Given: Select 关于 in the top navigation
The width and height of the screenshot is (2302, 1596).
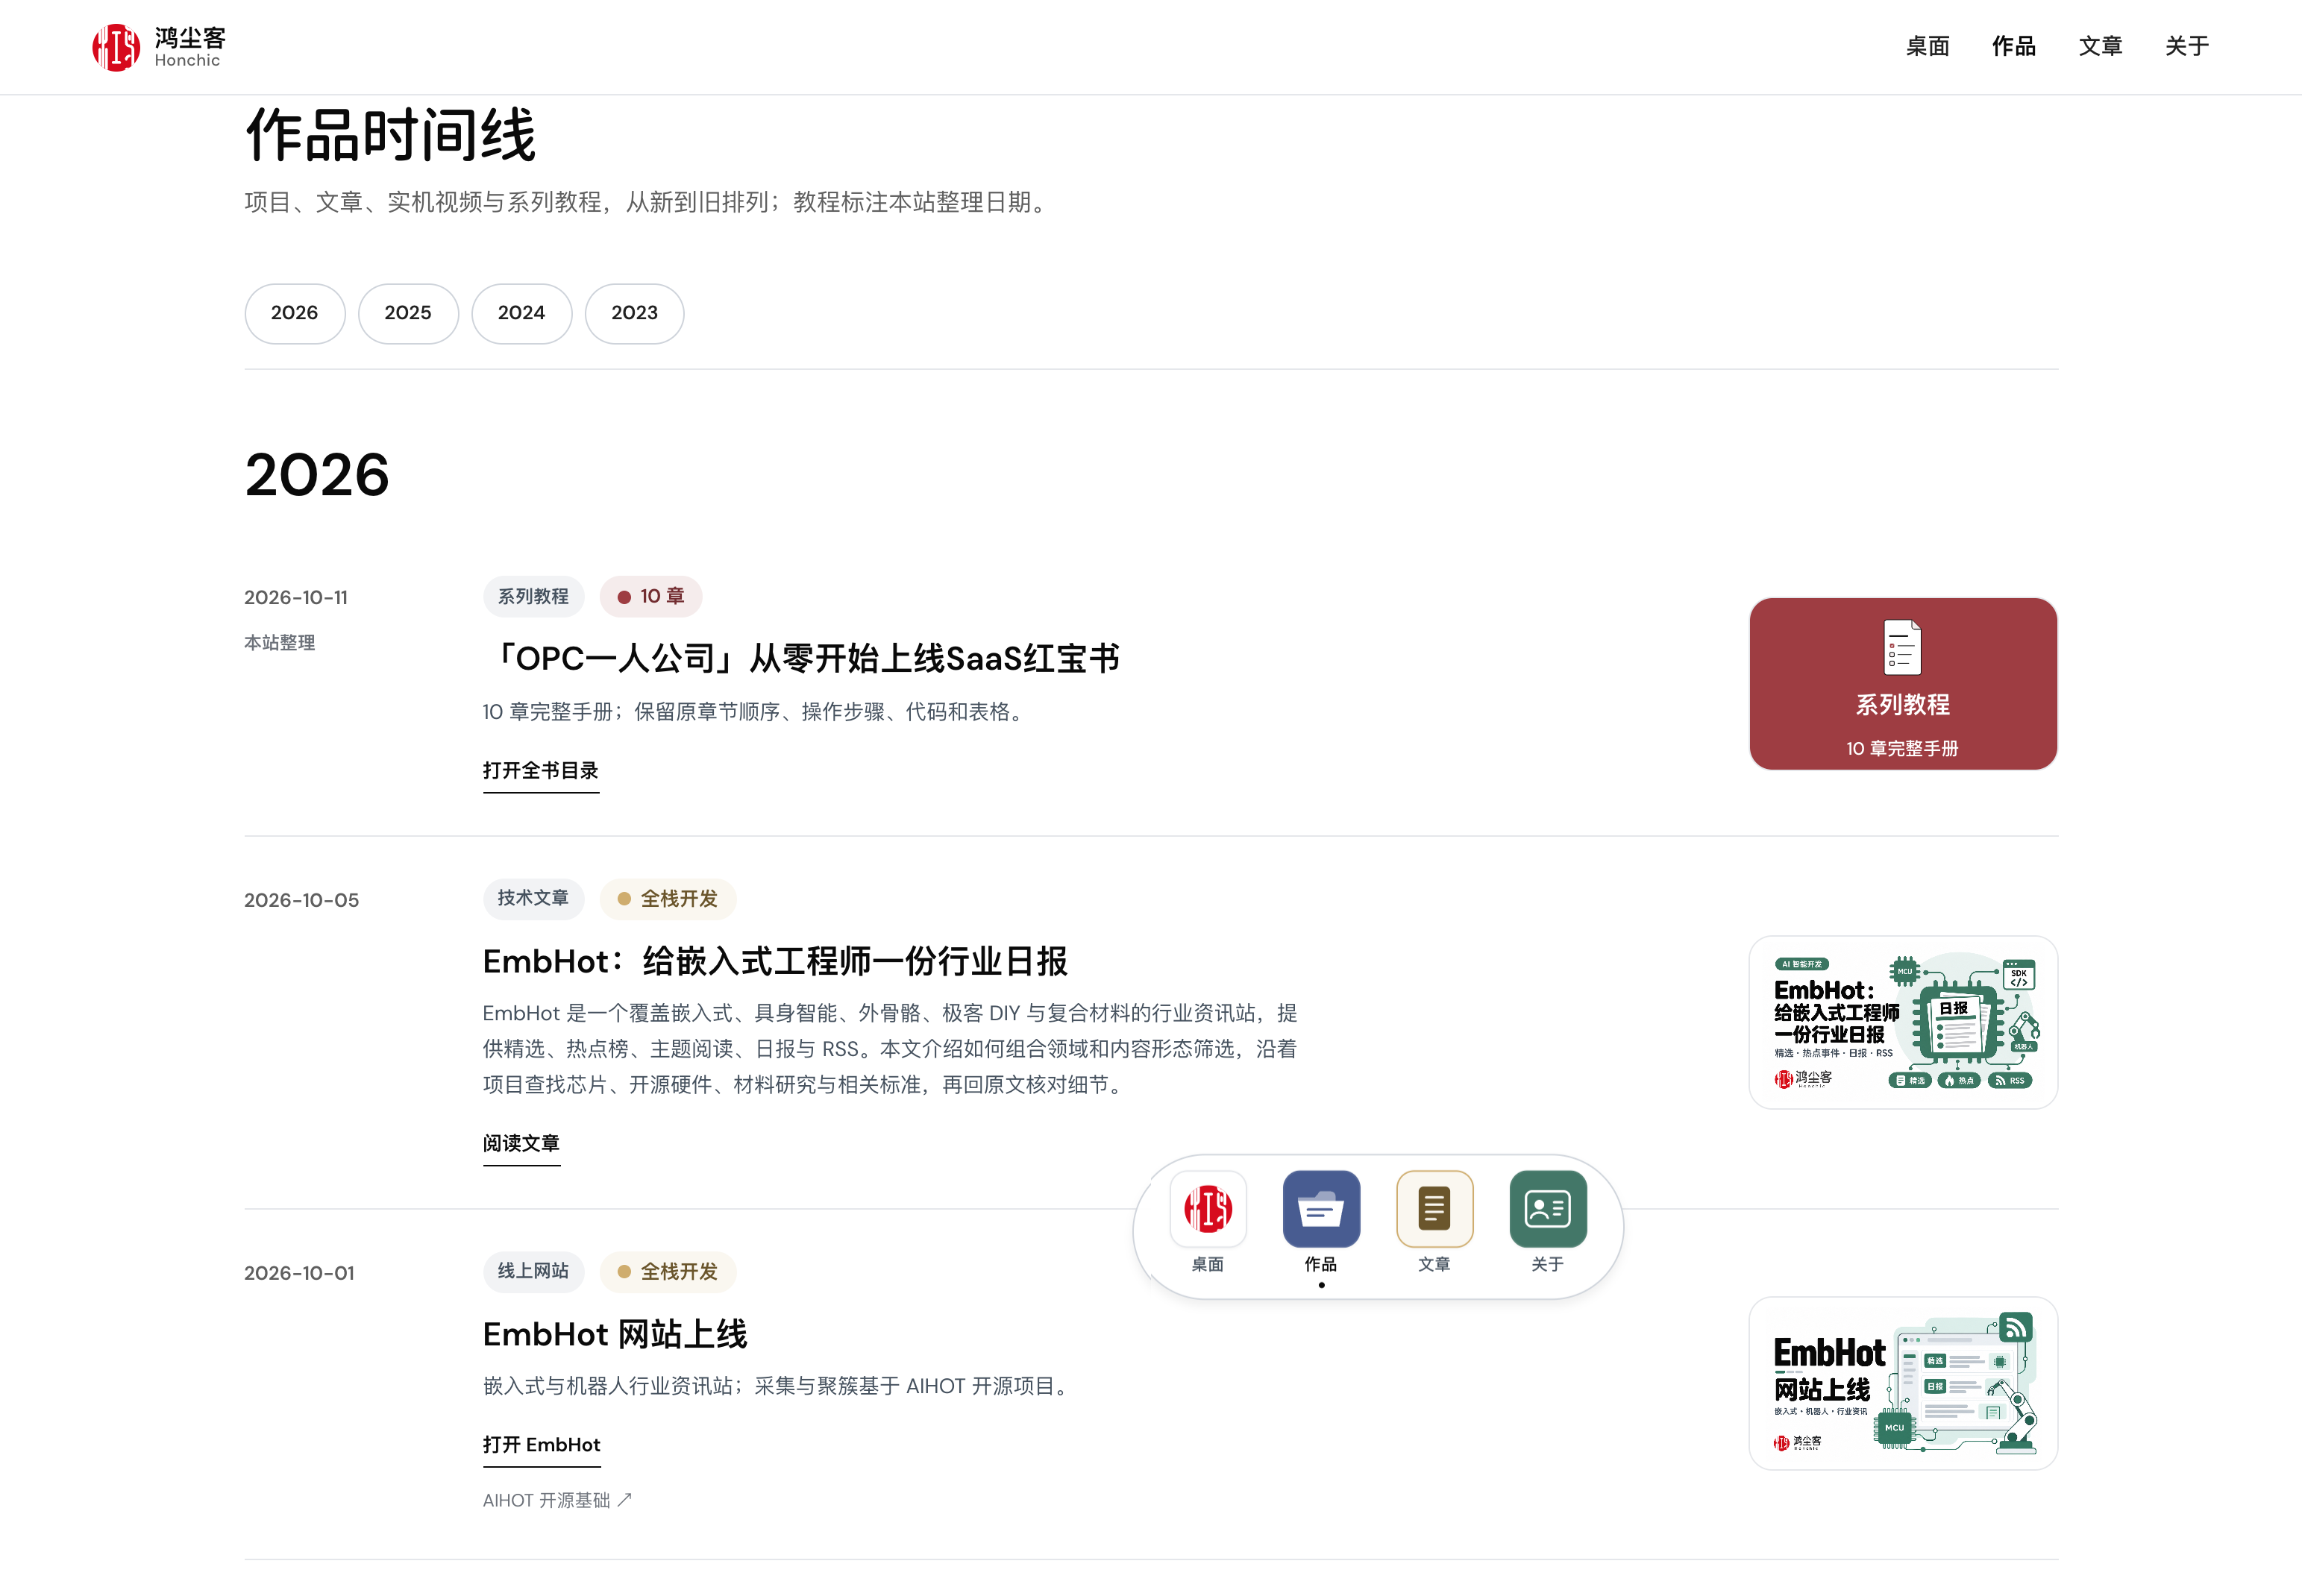Looking at the screenshot, I should click(x=2187, y=47).
